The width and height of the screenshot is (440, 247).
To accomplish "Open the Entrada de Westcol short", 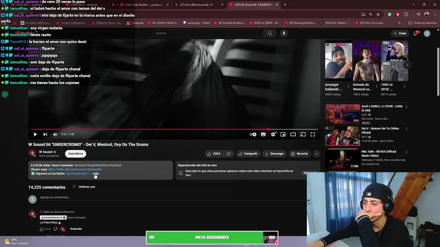I will (x=366, y=61).
